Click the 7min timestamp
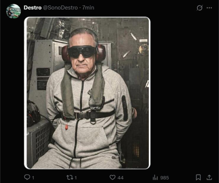This screenshot has width=219, height=183. tap(88, 8)
